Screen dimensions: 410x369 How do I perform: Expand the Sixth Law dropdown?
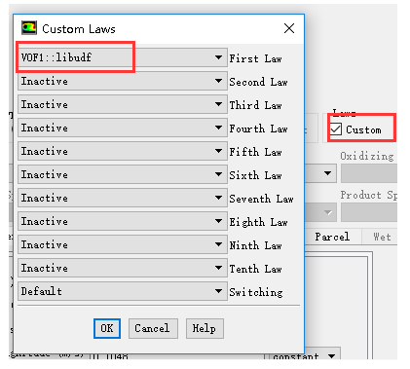pos(123,174)
